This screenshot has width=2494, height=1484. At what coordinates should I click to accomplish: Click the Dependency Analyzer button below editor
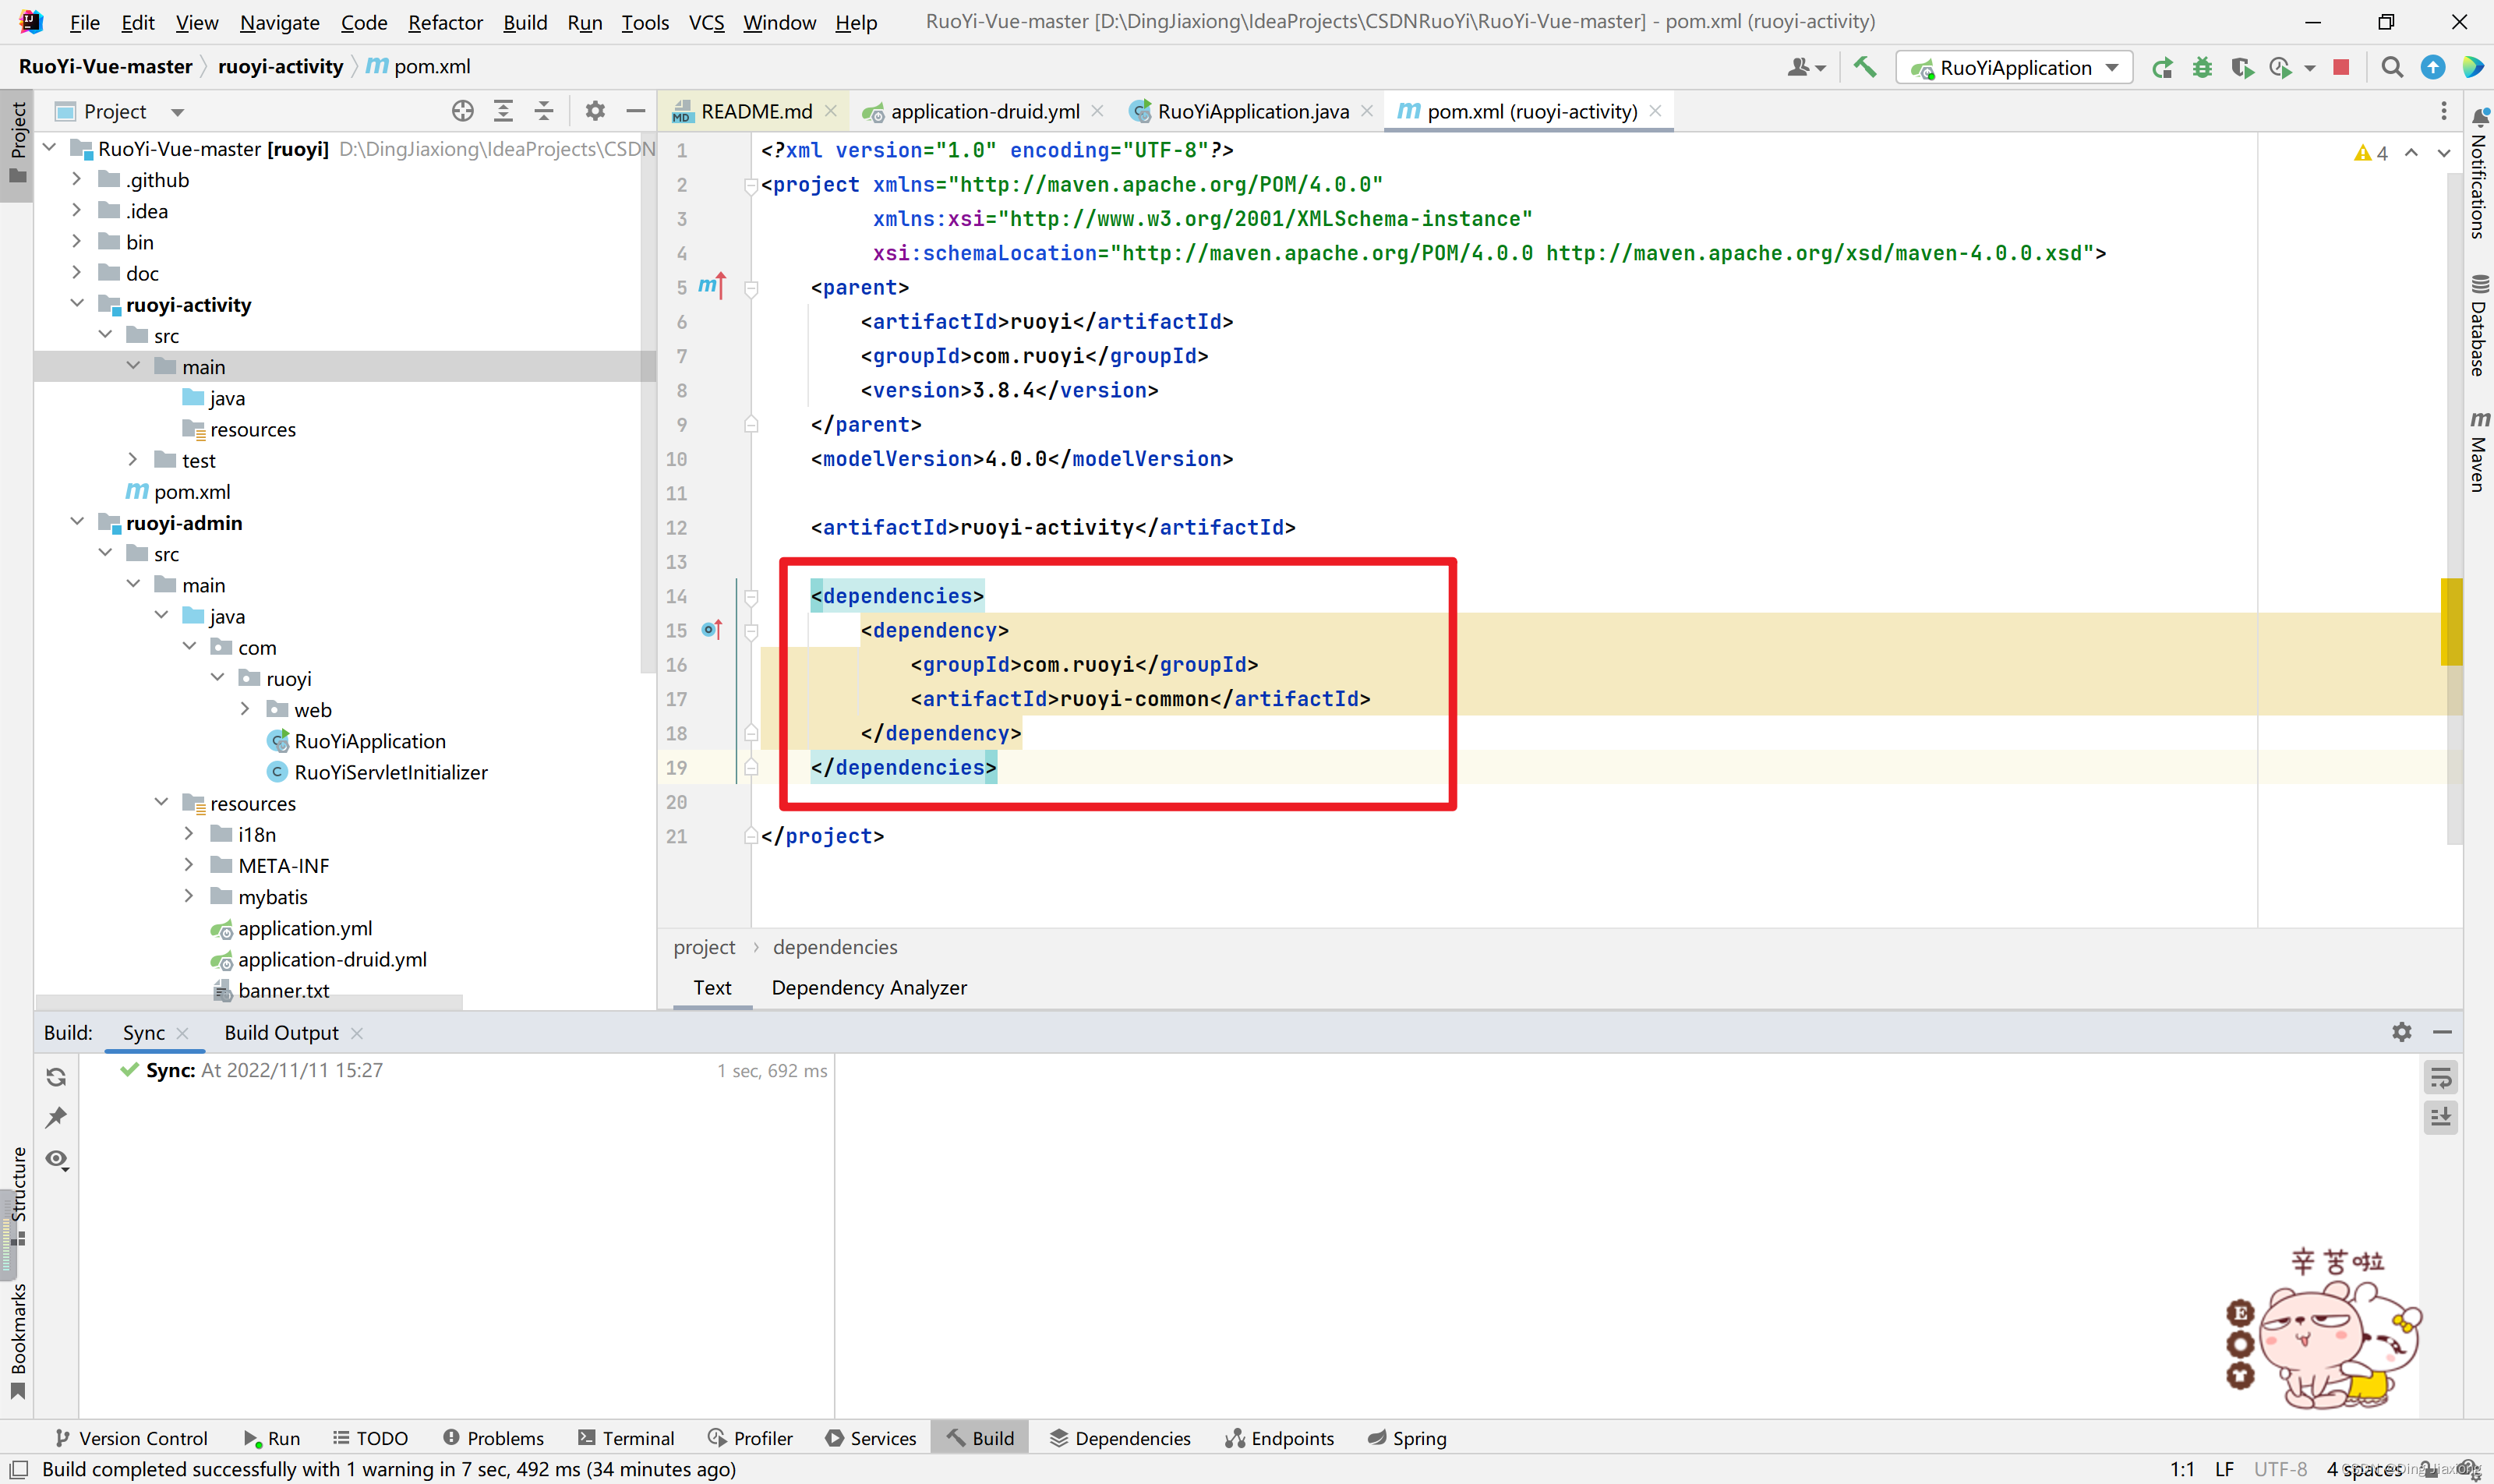click(x=869, y=986)
